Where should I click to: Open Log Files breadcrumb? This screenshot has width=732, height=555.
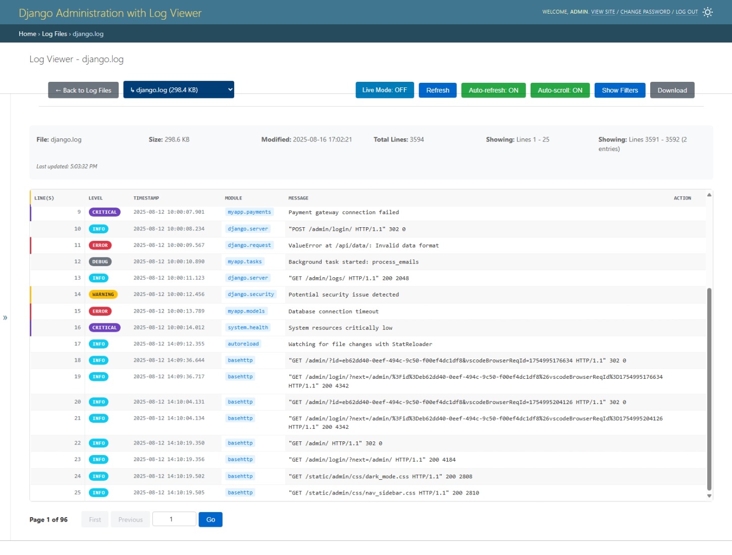(x=55, y=34)
